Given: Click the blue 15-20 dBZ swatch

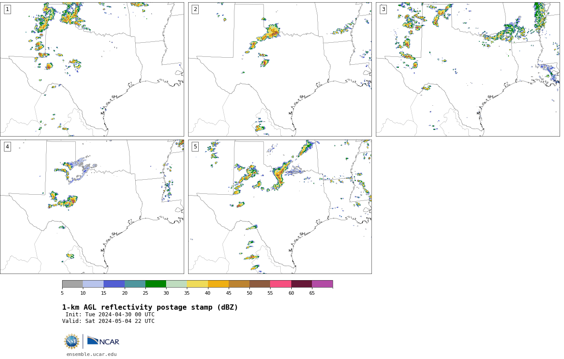Looking at the screenshot, I should click(114, 284).
